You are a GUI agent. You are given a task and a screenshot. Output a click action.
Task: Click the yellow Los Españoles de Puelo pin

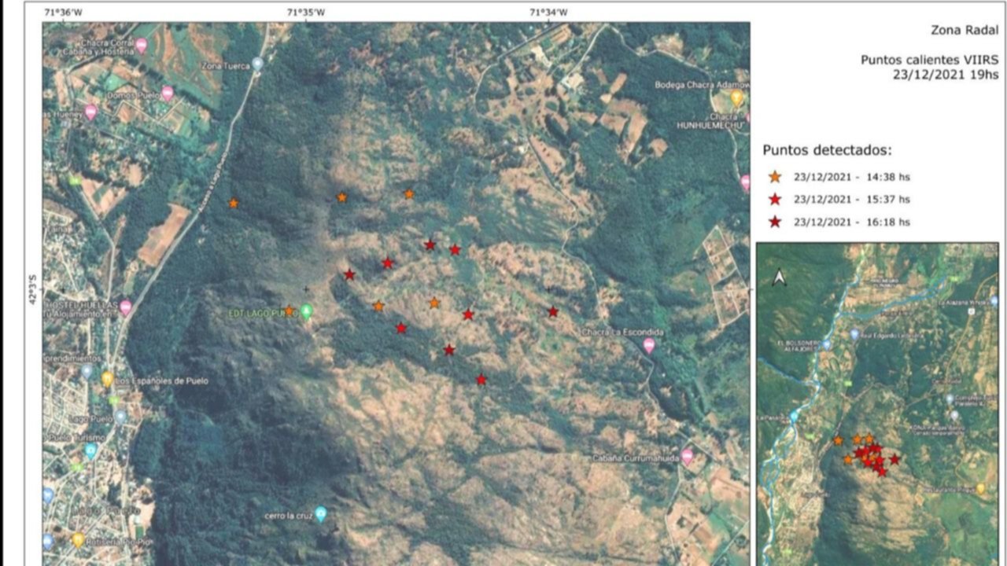(107, 378)
